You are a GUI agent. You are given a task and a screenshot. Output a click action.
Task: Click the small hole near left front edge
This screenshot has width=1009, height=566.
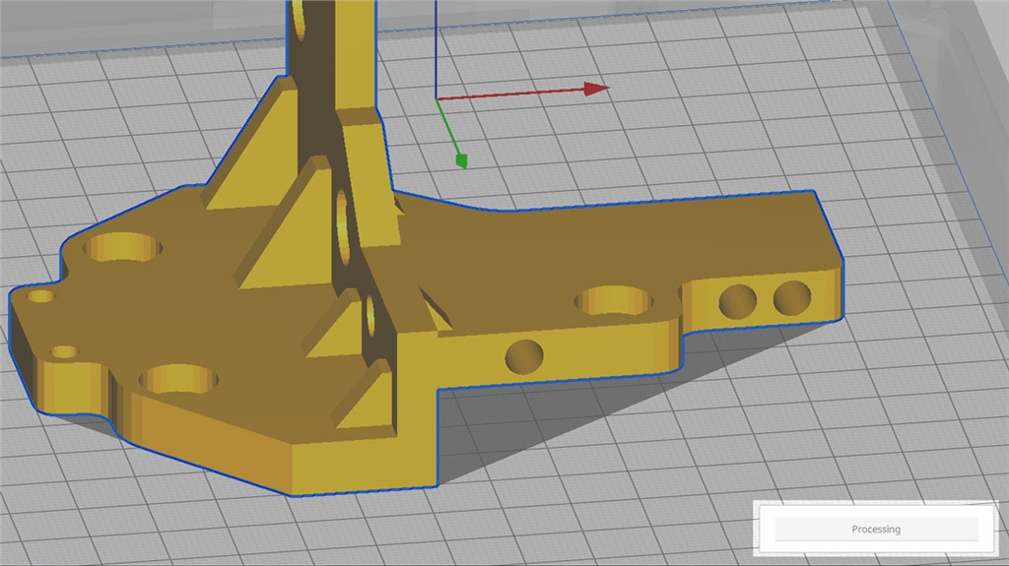click(65, 351)
